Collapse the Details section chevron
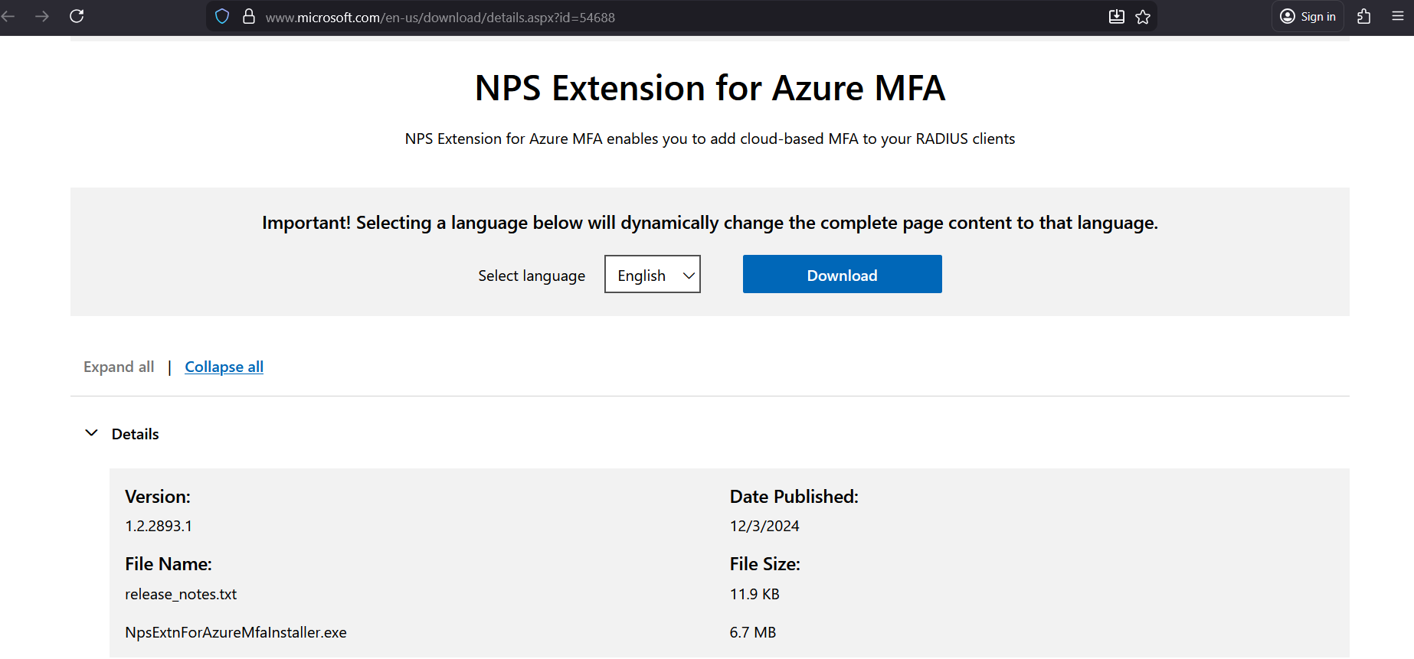 (x=91, y=433)
